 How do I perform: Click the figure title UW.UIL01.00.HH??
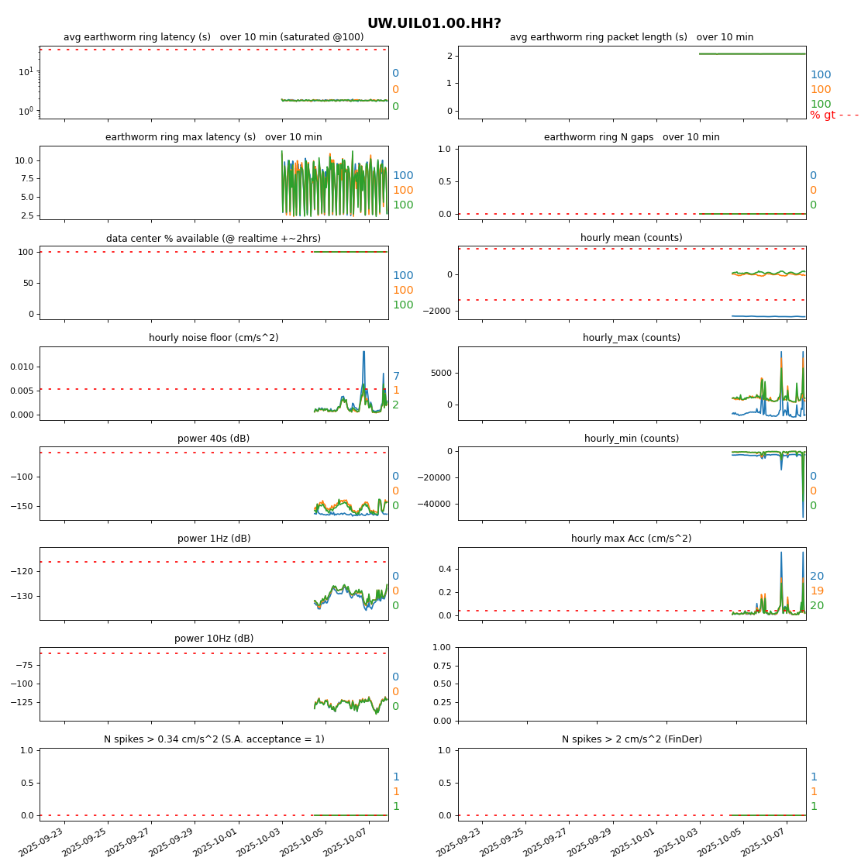coord(434,23)
